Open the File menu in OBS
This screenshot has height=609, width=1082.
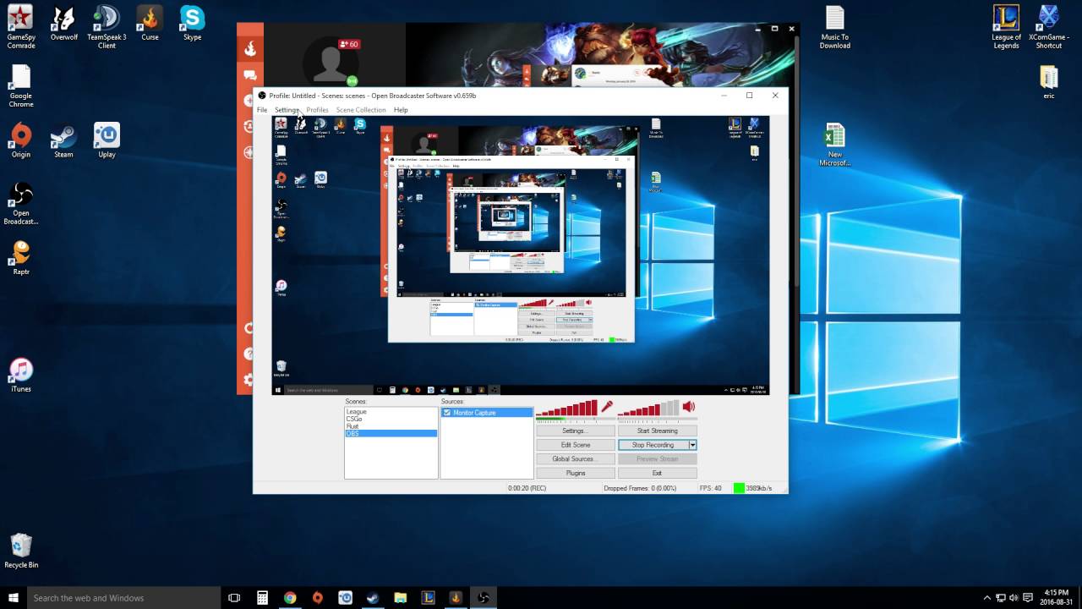pyautogui.click(x=262, y=110)
